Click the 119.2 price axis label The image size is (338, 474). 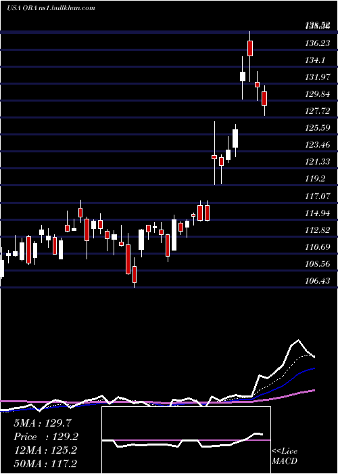(x=316, y=179)
